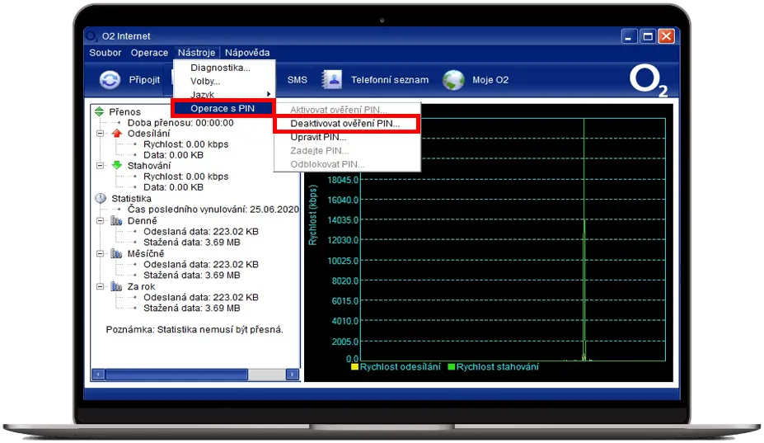The height and width of the screenshot is (443, 764).
Task: Open the Nápověda menu
Action: pos(247,53)
